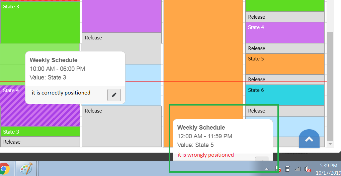This screenshot has width=341, height=176.
Task: Open Google Chrome from the taskbar
Action: coord(4,168)
